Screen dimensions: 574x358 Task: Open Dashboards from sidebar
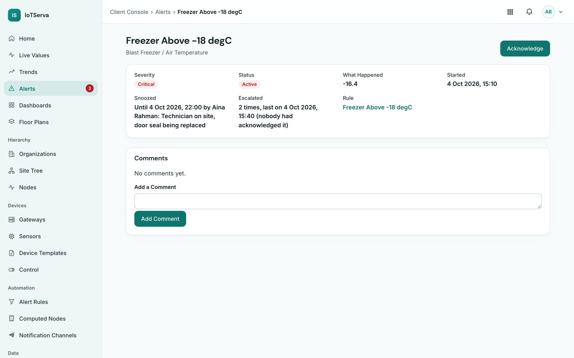point(51,105)
